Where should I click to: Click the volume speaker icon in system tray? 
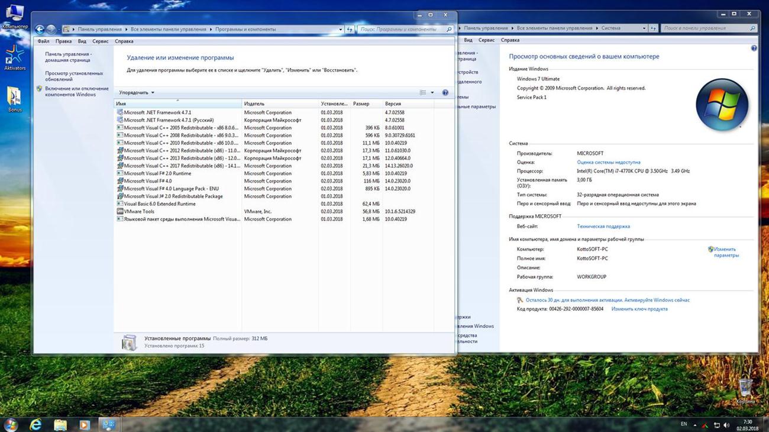tap(726, 425)
